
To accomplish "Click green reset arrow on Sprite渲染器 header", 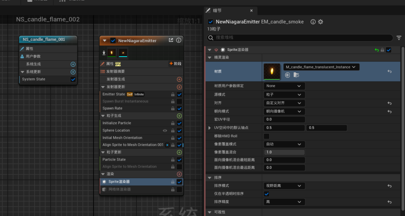I will 377,50.
